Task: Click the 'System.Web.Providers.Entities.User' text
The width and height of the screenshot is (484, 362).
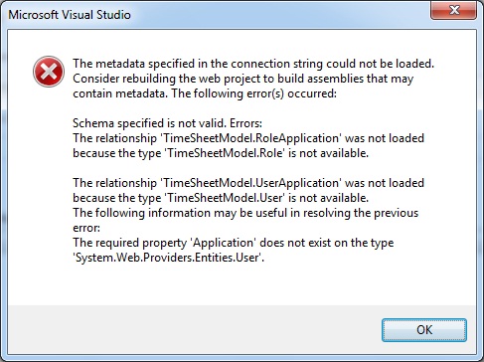Action: pos(168,258)
